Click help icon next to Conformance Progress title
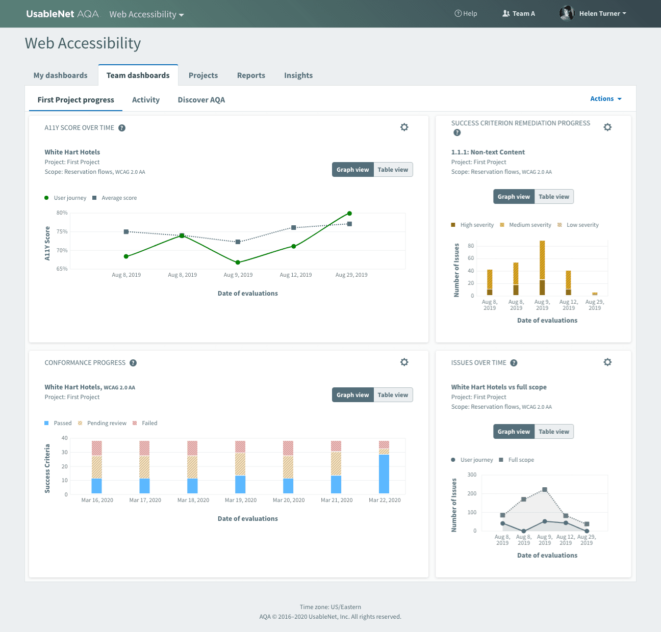The height and width of the screenshot is (632, 661). click(133, 363)
